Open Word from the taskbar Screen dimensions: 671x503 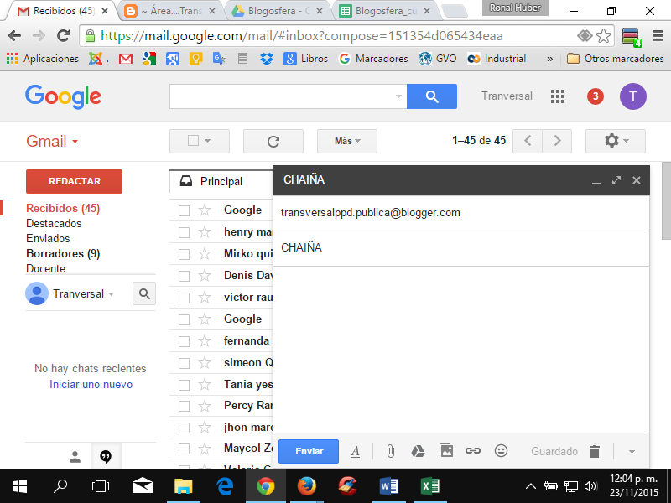388,486
